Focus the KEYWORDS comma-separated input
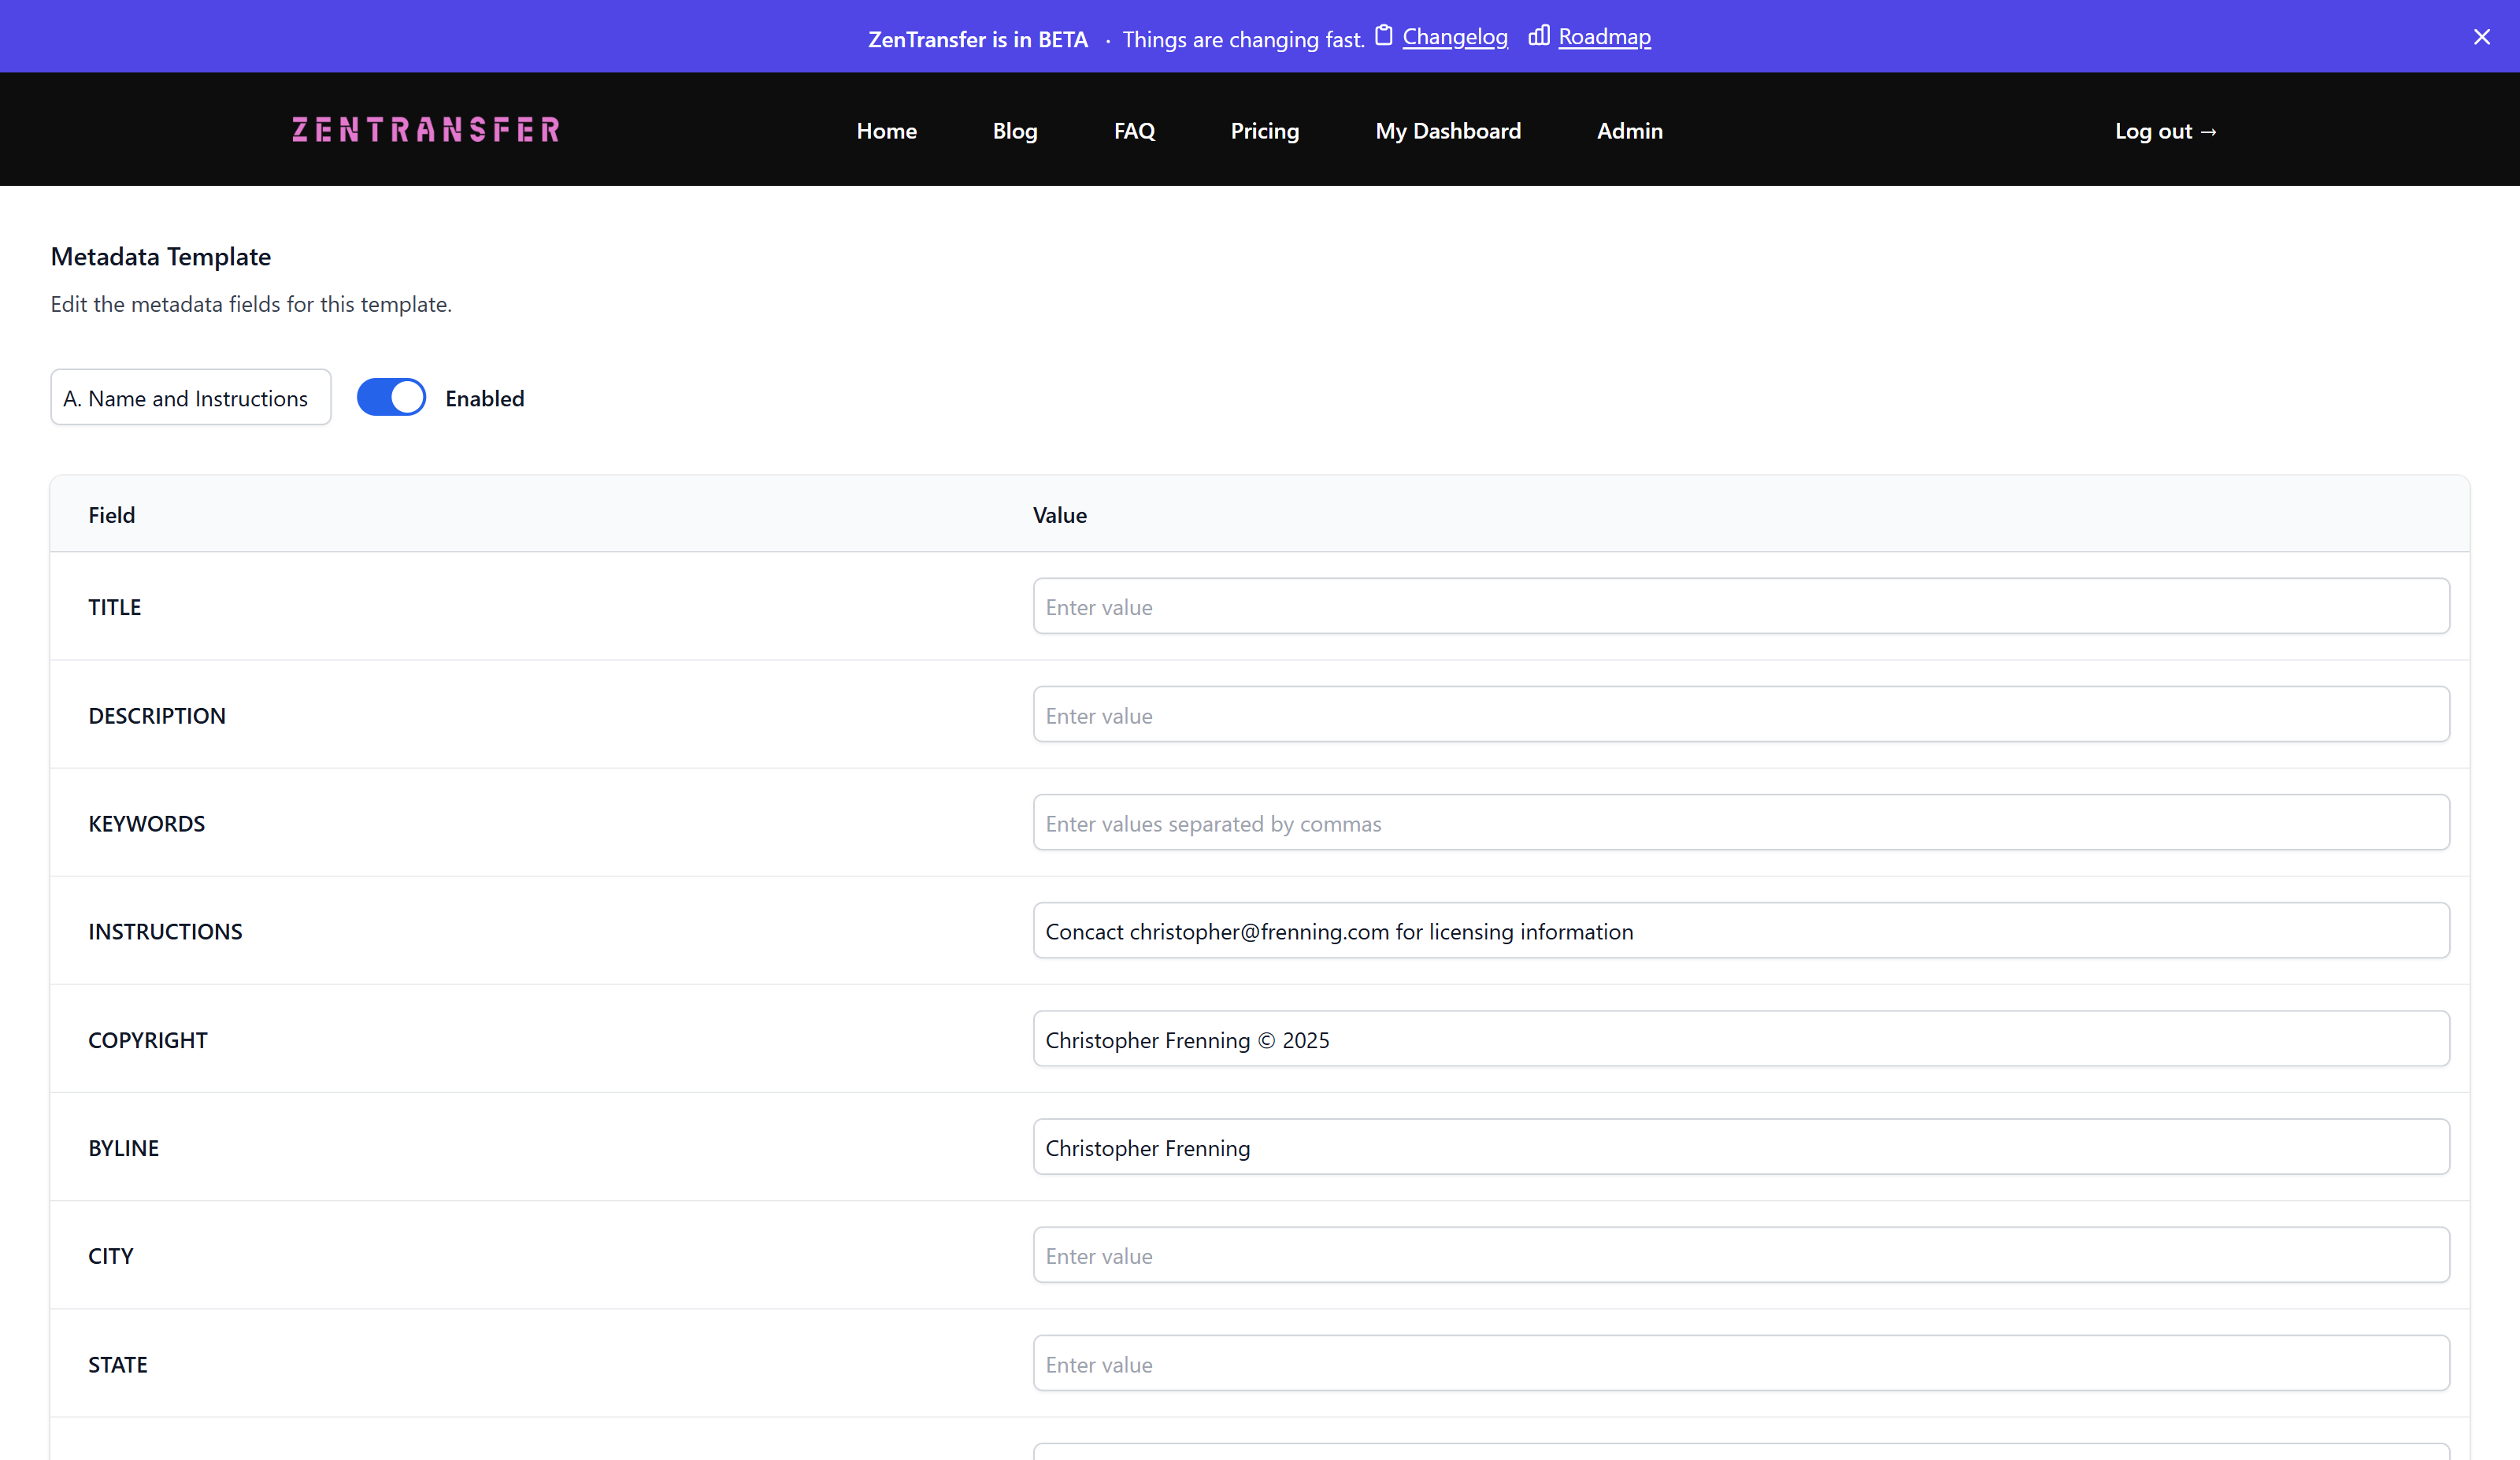Viewport: 2520px width, 1460px height. (1740, 823)
